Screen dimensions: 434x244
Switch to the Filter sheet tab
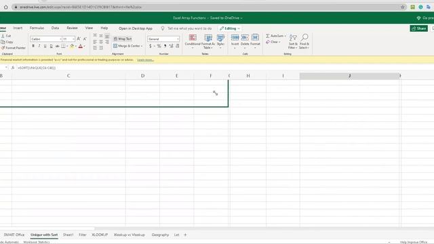pos(83,235)
